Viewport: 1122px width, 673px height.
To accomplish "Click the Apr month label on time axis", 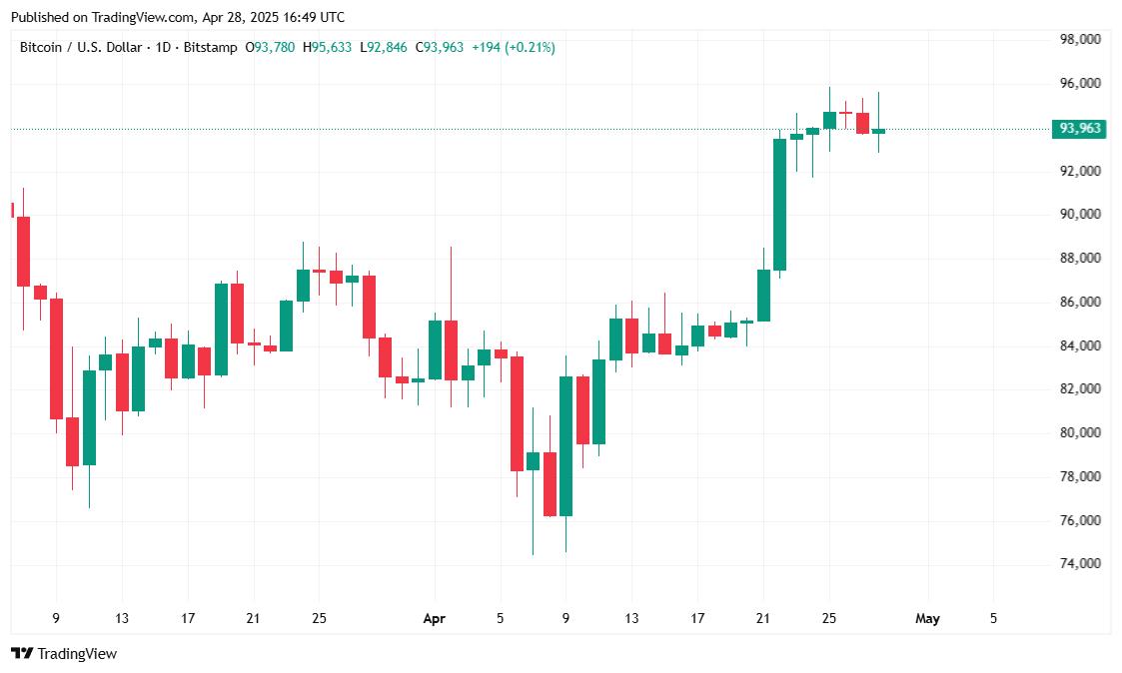I will [434, 619].
